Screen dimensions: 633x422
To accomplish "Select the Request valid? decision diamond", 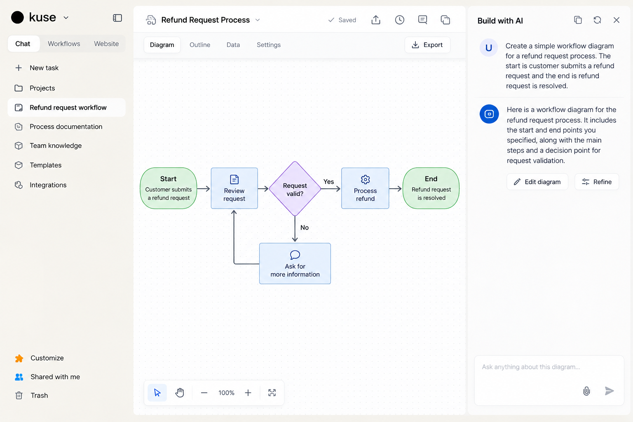I will (295, 189).
